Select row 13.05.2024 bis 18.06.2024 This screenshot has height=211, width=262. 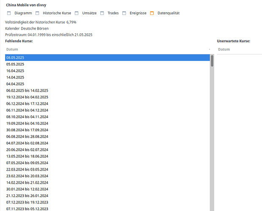108,156
